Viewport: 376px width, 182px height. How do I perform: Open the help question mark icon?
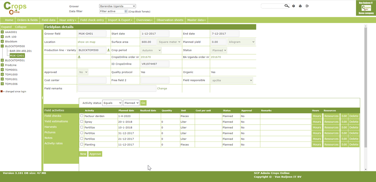294,6
